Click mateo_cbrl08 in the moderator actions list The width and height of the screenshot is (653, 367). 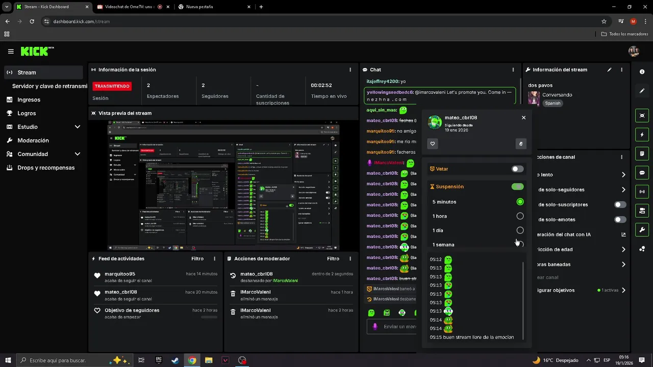tap(257, 274)
